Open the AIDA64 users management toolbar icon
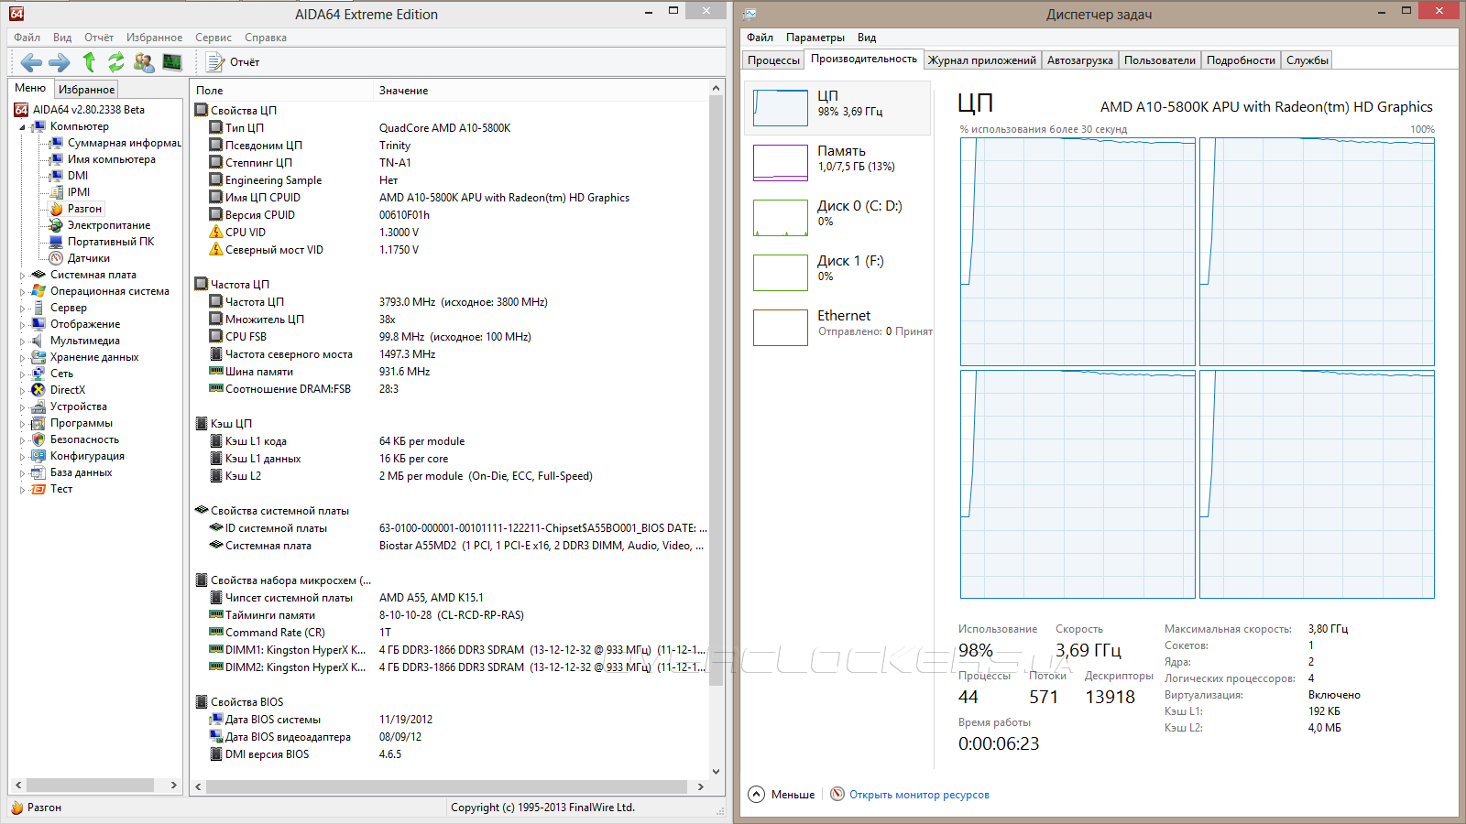This screenshot has width=1466, height=824. (x=144, y=62)
